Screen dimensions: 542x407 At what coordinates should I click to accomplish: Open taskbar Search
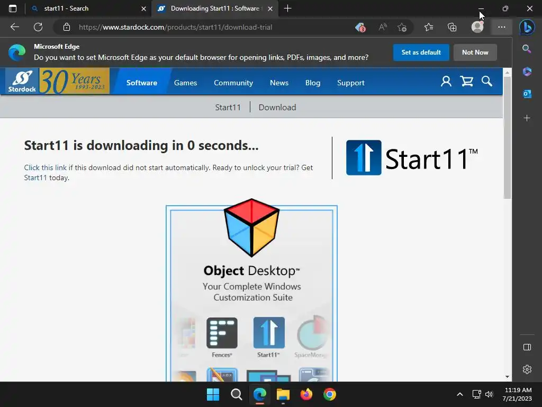237,394
